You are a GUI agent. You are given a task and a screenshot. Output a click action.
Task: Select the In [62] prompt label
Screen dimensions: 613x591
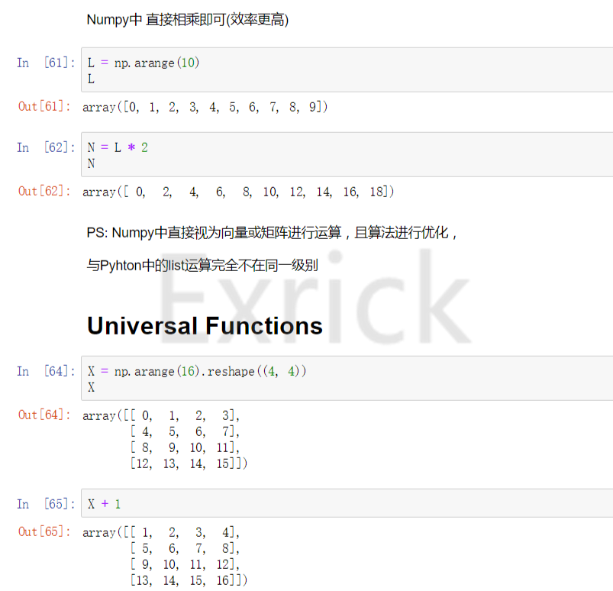[x=46, y=147]
